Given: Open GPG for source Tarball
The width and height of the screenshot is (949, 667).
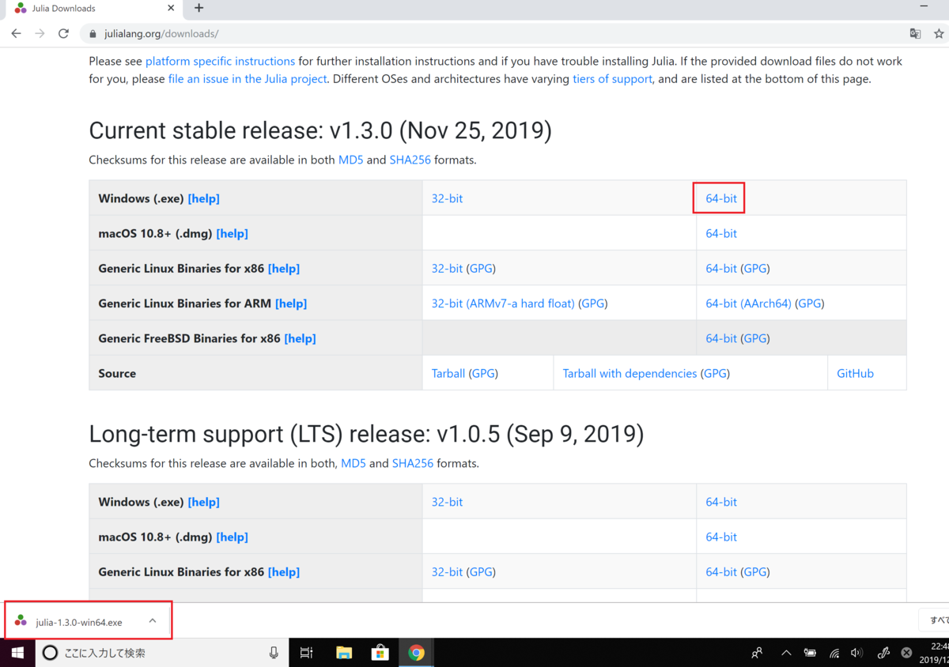Looking at the screenshot, I should coord(484,373).
